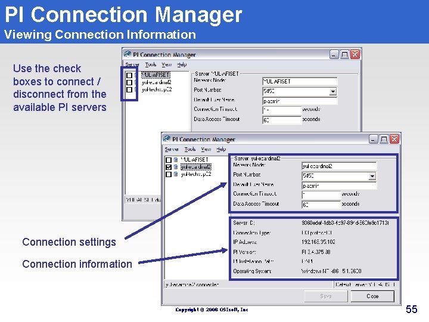Screen dimensions: 429x322
Task: Click the Save button
Action: 326,296
